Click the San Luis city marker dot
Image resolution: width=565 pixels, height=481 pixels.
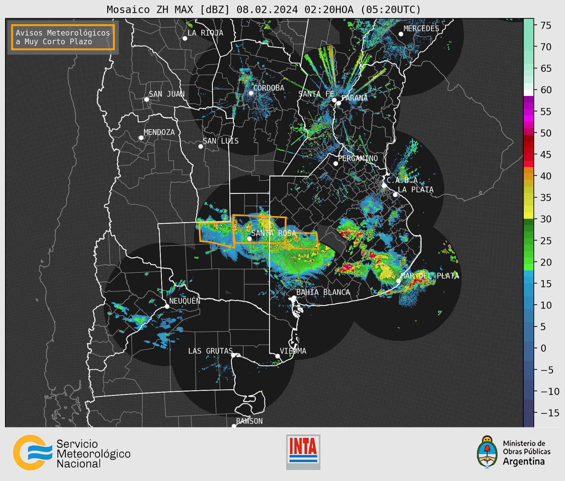(201, 147)
